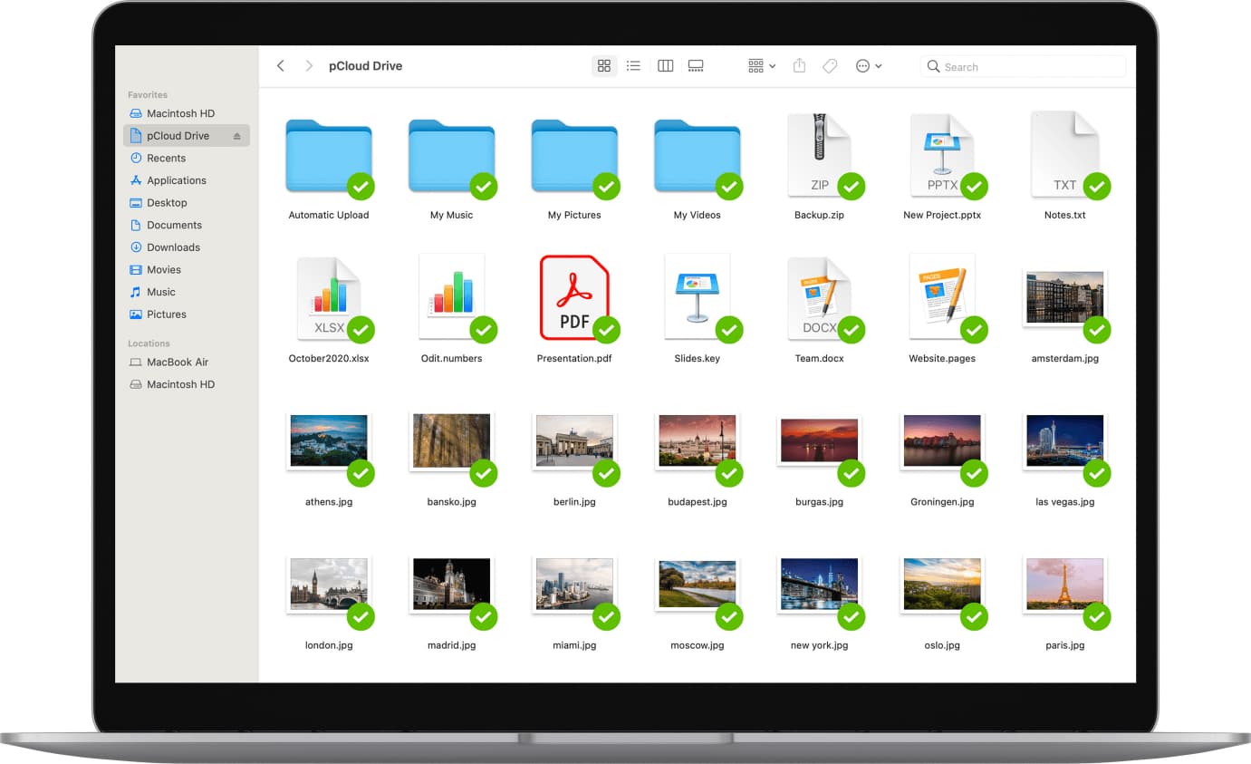The width and height of the screenshot is (1251, 764).
Task: Select the icon grid view
Action: point(603,65)
